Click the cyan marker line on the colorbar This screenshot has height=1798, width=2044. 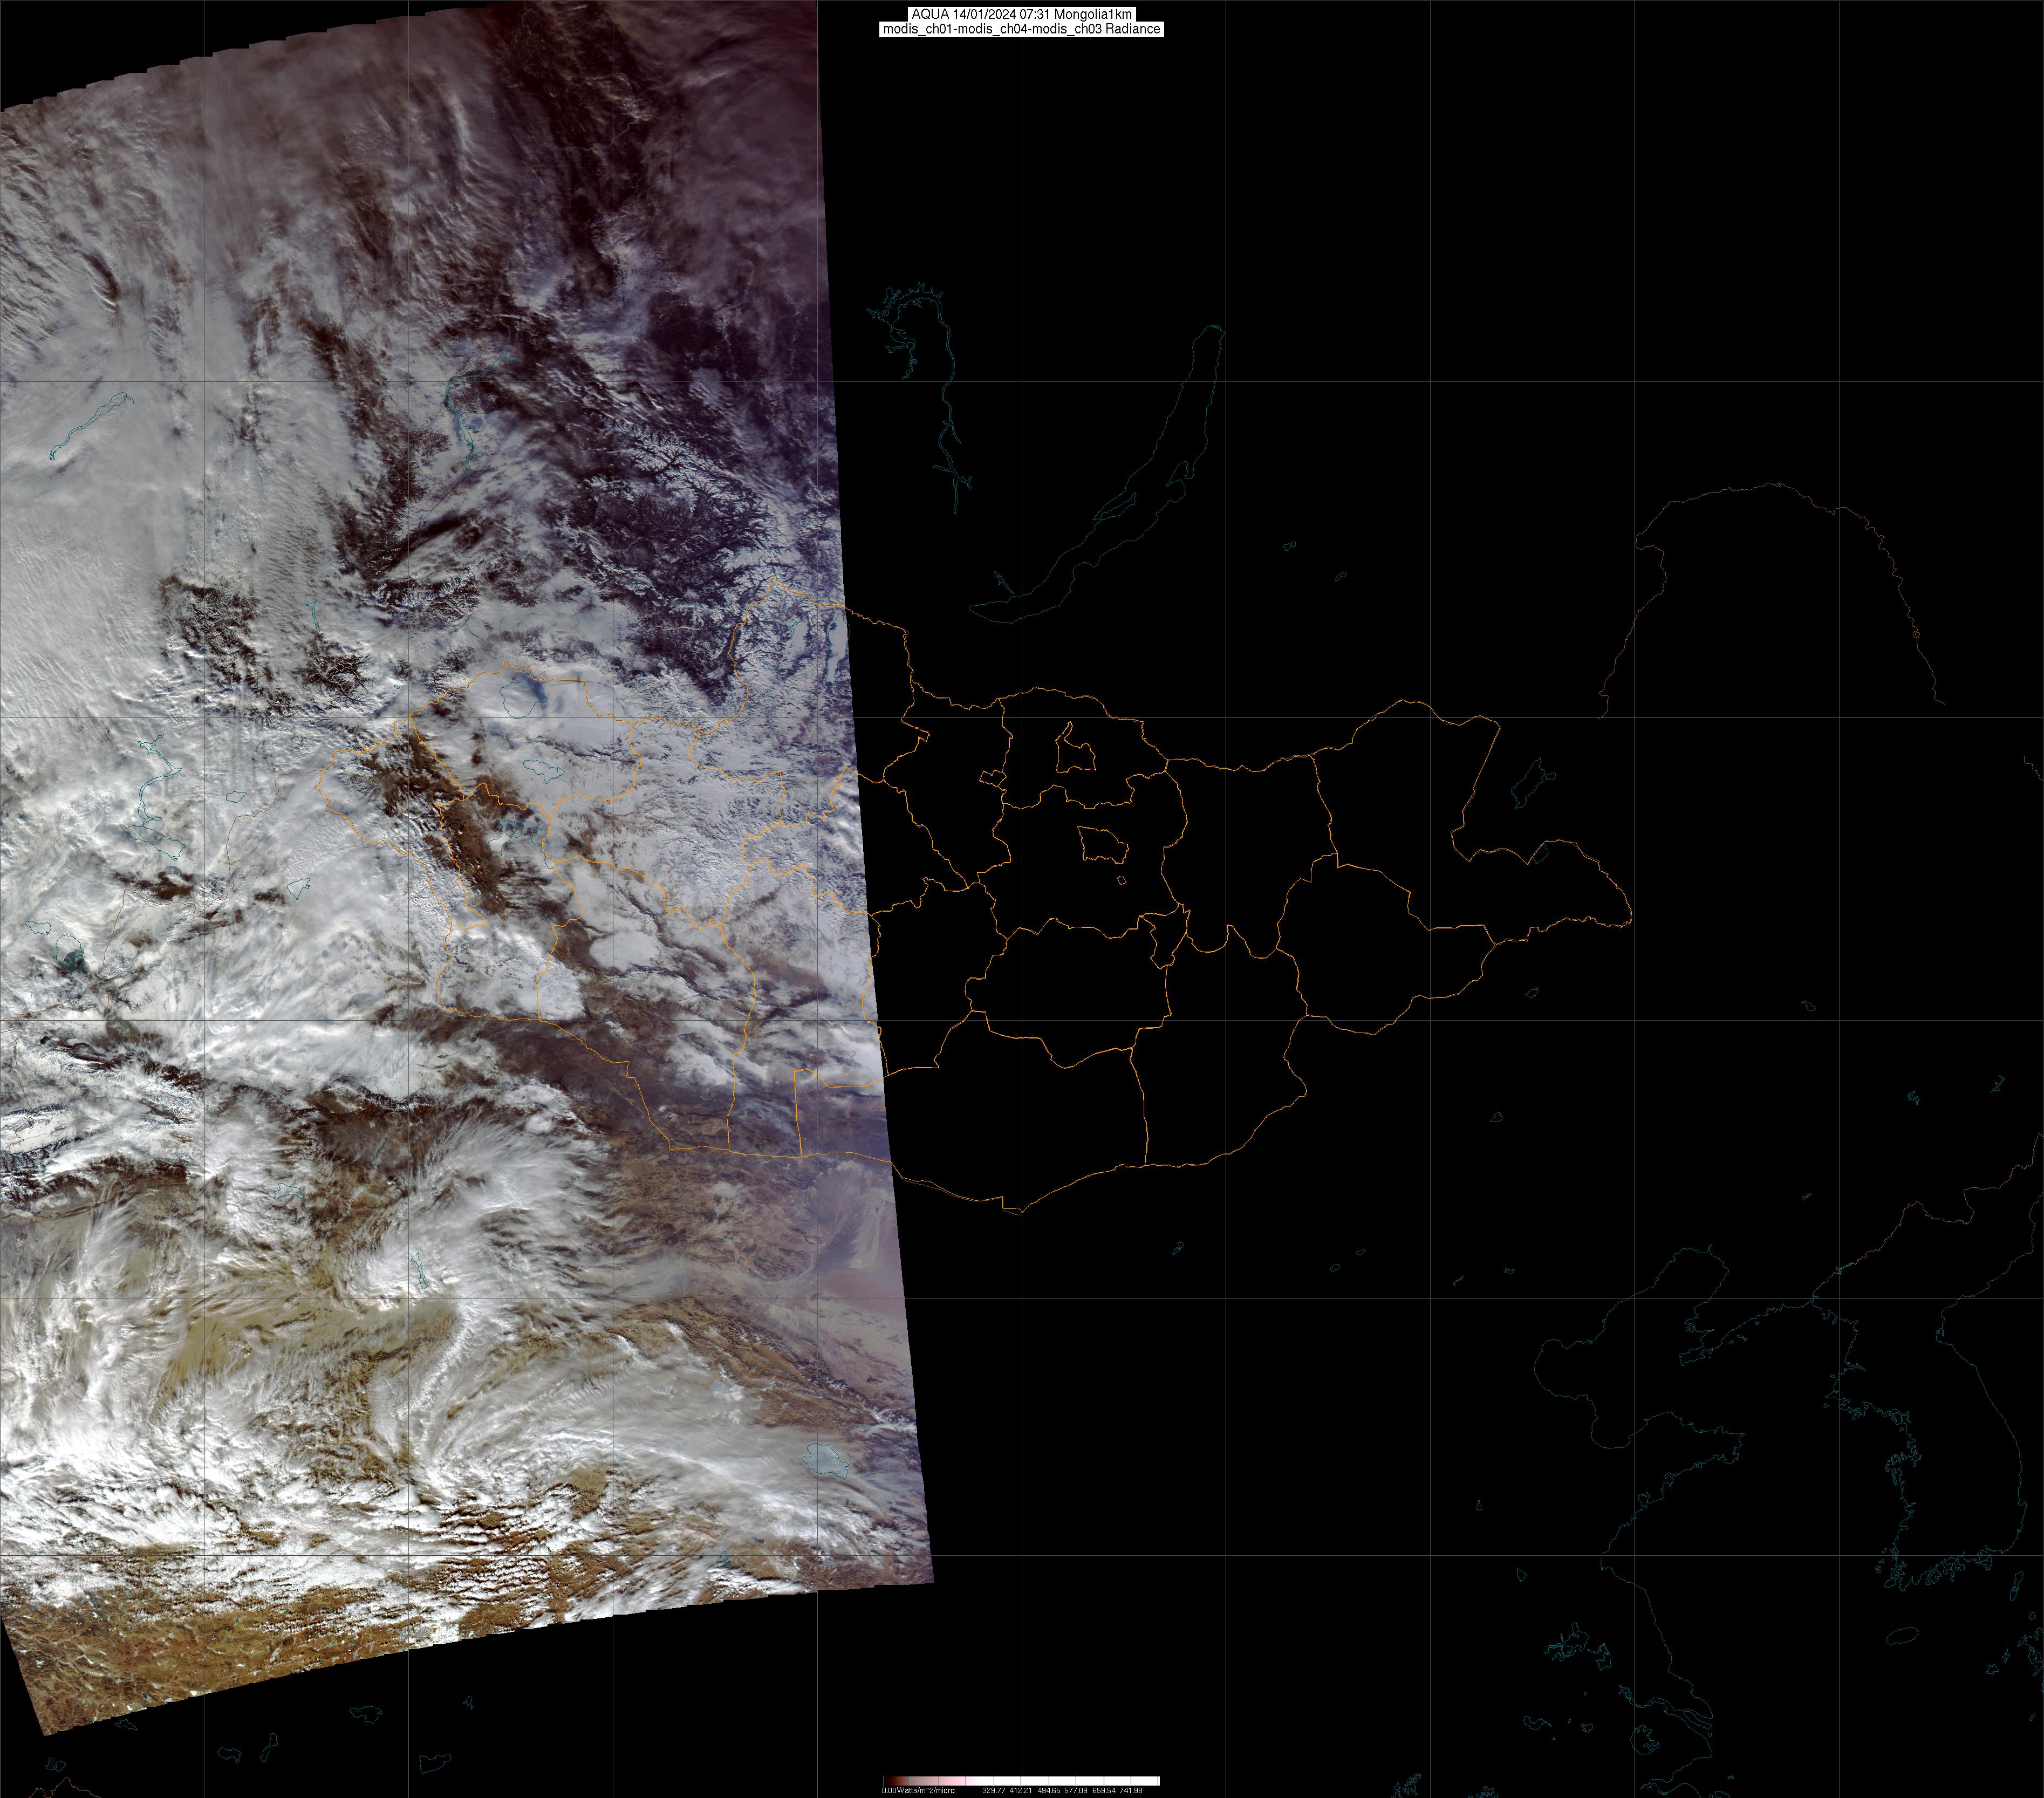click(x=911, y=1781)
